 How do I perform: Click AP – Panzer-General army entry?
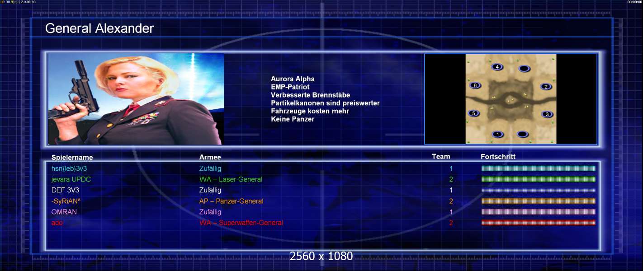coord(232,201)
